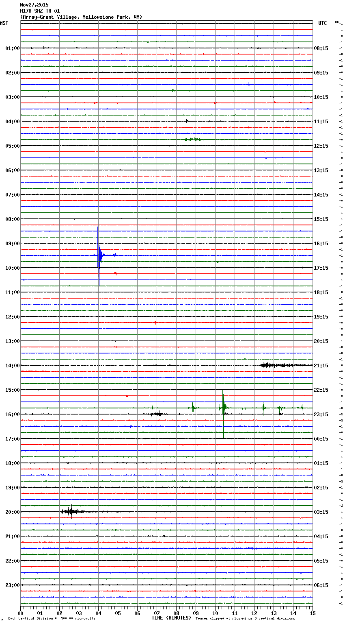Click the 14:15 UTC time label
Viewport: 345px width, 624px height.
(x=321, y=195)
